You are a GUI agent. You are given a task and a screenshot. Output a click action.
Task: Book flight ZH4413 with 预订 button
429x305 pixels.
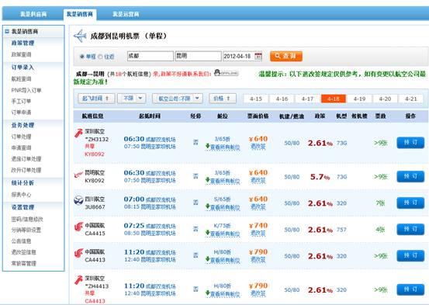pyautogui.click(x=410, y=289)
